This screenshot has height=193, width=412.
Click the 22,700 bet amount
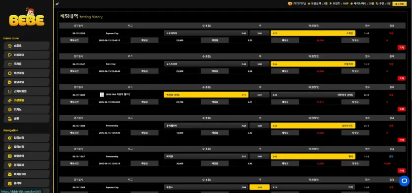pos(180,102)
